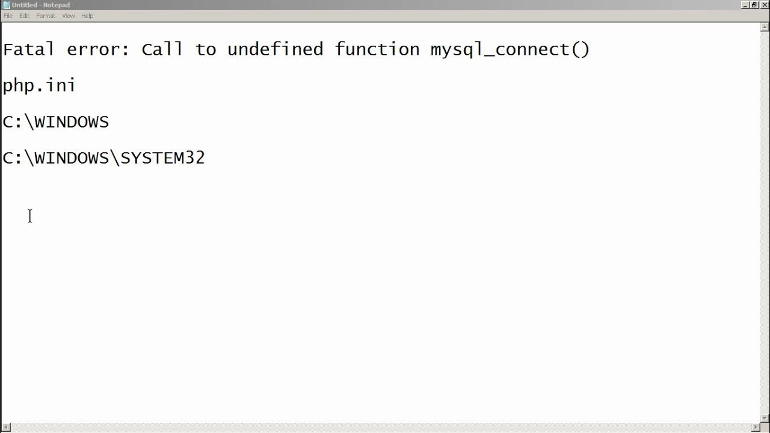
Task: Click the word 'mysql_connect()' in the text
Action: click(510, 49)
